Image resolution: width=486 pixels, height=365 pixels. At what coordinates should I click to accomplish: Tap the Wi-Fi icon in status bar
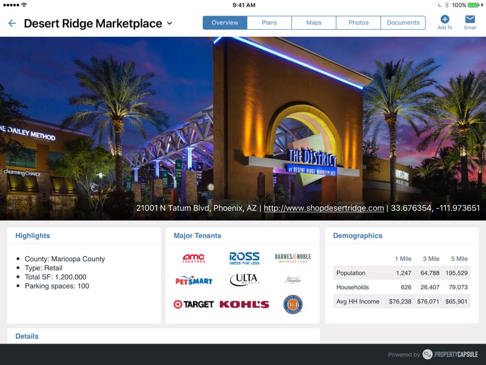click(24, 5)
